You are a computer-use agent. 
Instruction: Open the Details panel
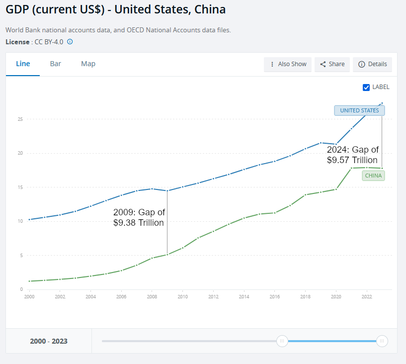tap(372, 64)
